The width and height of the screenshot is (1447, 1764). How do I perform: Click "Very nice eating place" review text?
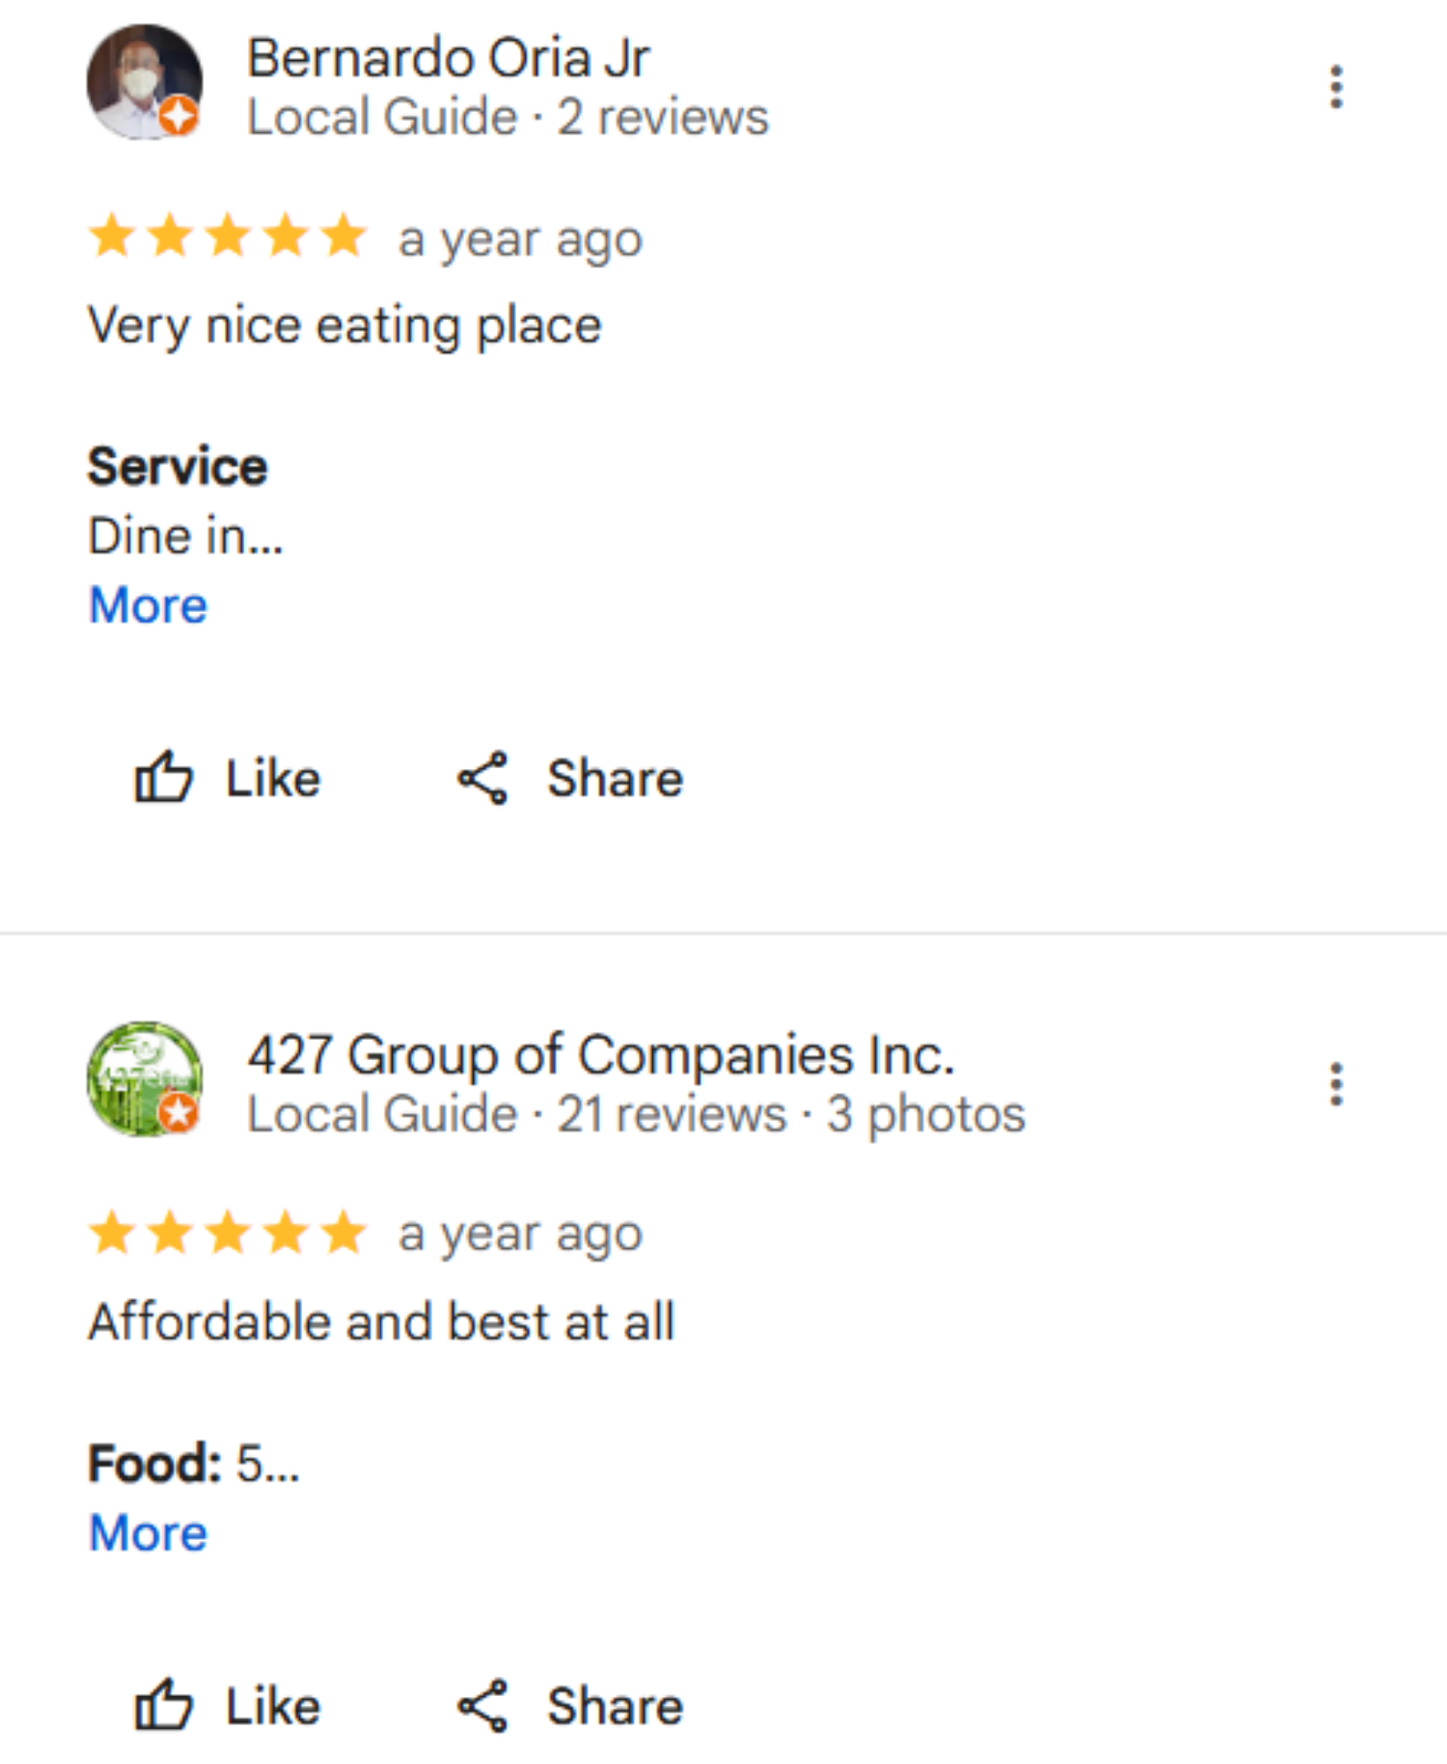(344, 325)
